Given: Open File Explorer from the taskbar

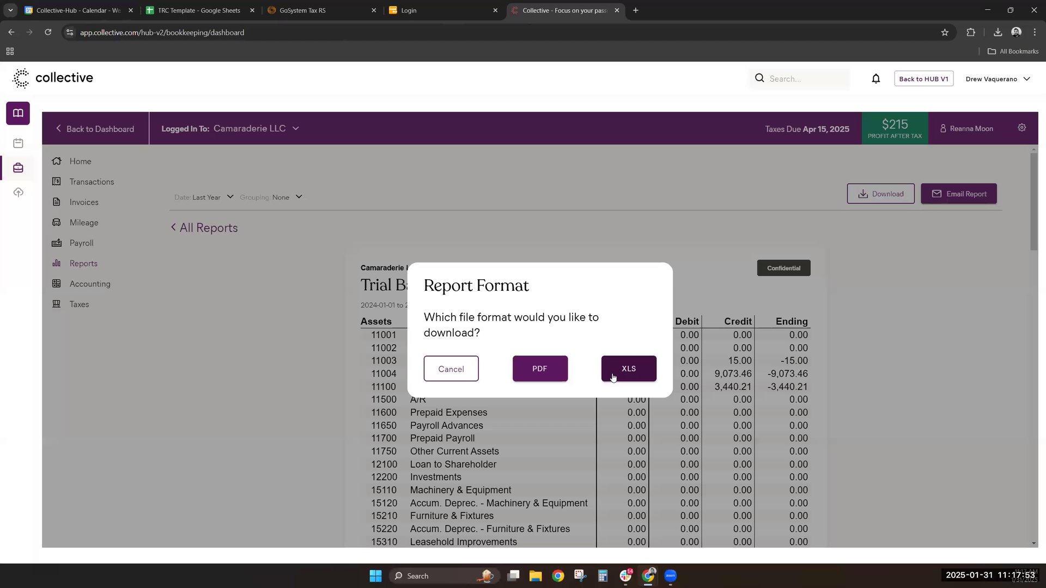Looking at the screenshot, I should [x=535, y=576].
